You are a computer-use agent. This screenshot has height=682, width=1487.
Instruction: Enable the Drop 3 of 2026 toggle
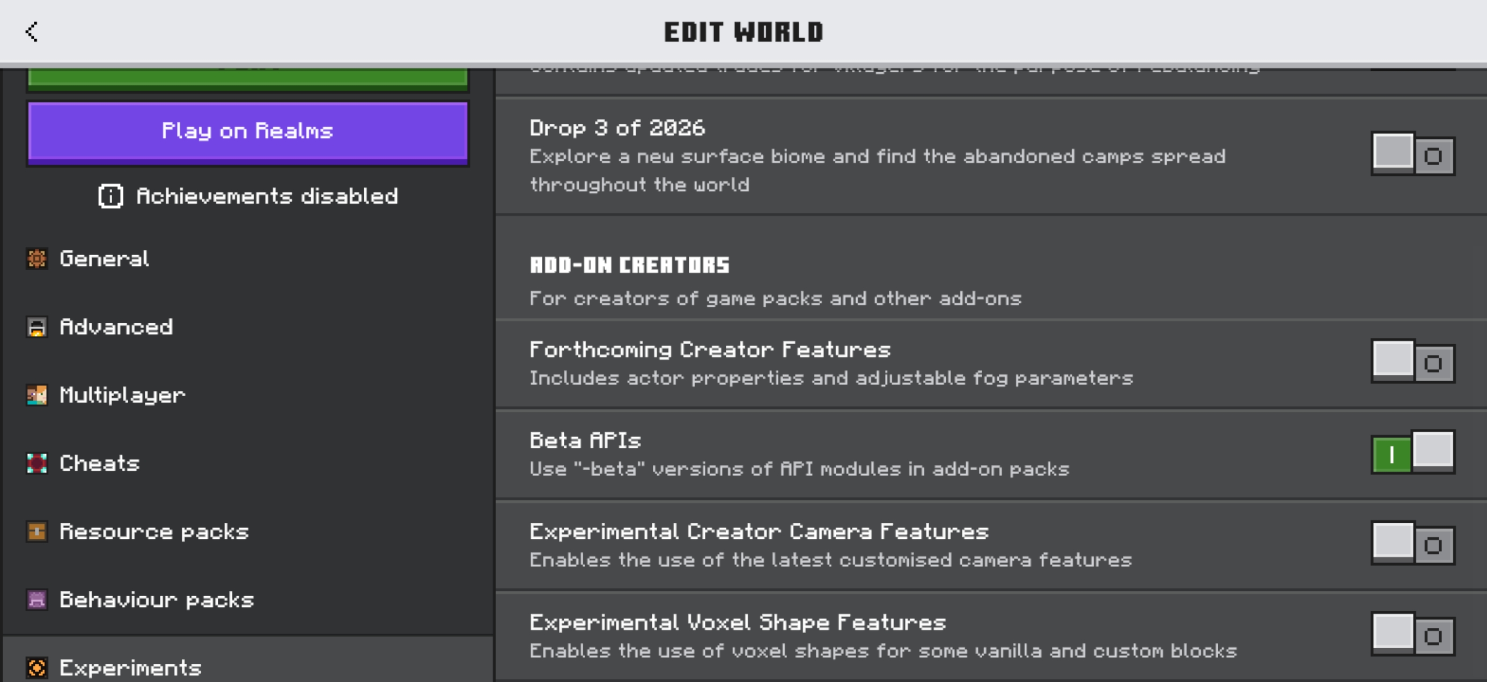pyautogui.click(x=1412, y=154)
